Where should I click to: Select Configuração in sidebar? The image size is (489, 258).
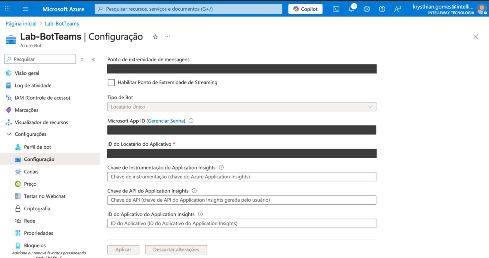[x=50, y=159]
